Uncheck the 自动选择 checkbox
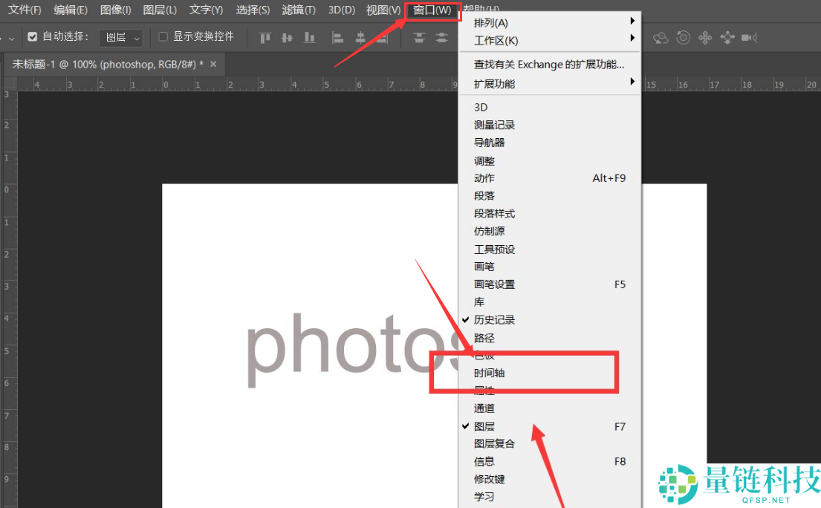Viewport: 821px width, 508px height. click(x=33, y=36)
